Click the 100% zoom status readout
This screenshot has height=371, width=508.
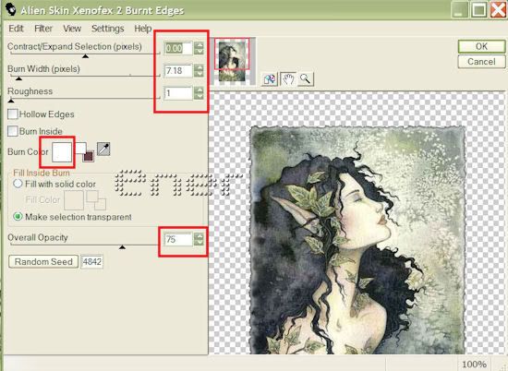coord(474,365)
